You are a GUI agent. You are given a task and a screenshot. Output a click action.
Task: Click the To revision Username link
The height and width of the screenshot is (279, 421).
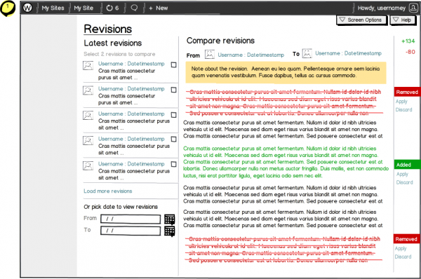click(348, 53)
